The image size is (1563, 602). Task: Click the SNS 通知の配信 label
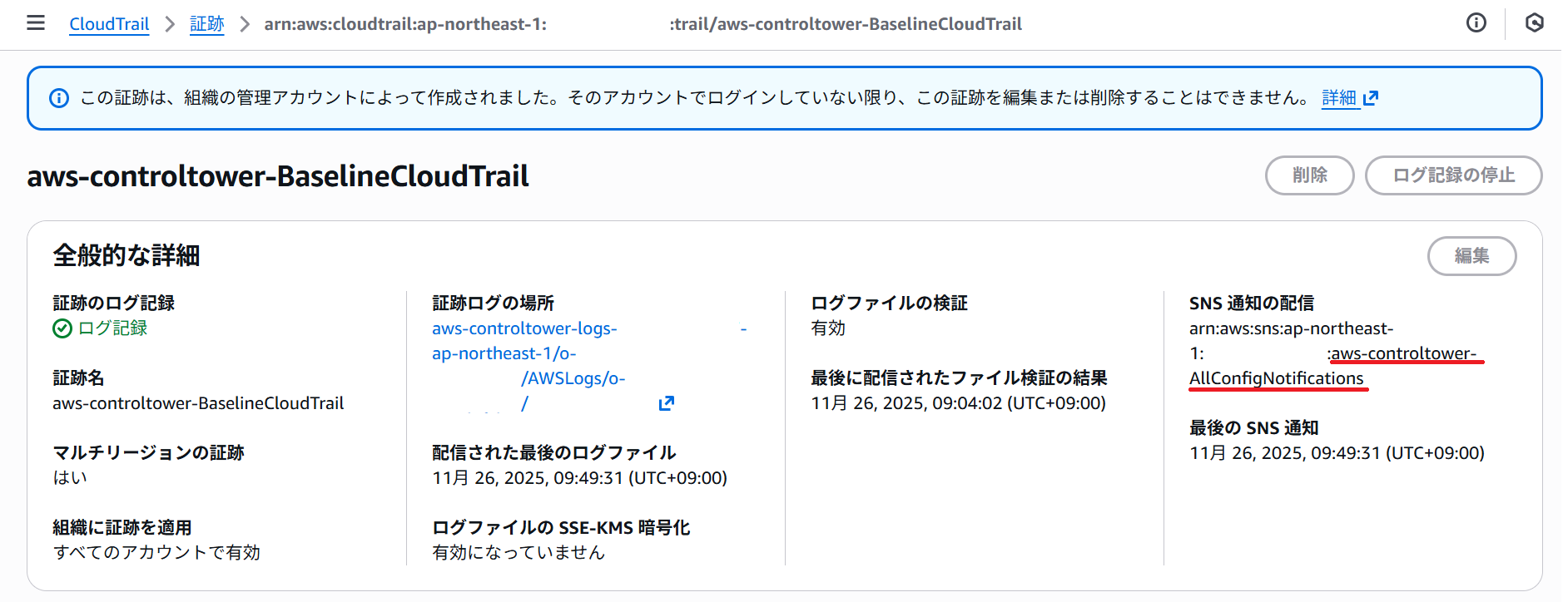(x=1252, y=303)
